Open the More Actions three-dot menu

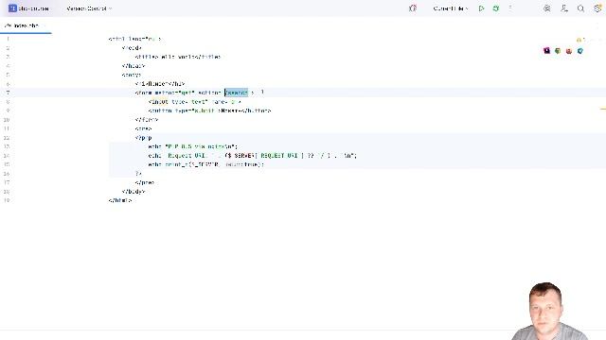[x=510, y=8]
